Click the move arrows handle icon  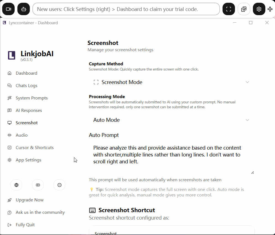click(x=270, y=9)
